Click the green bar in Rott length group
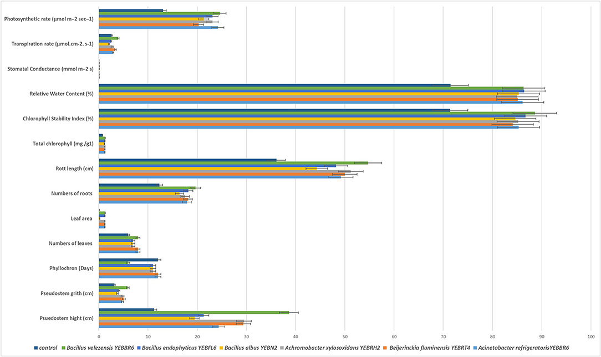This screenshot has width=601, height=357. click(x=233, y=162)
